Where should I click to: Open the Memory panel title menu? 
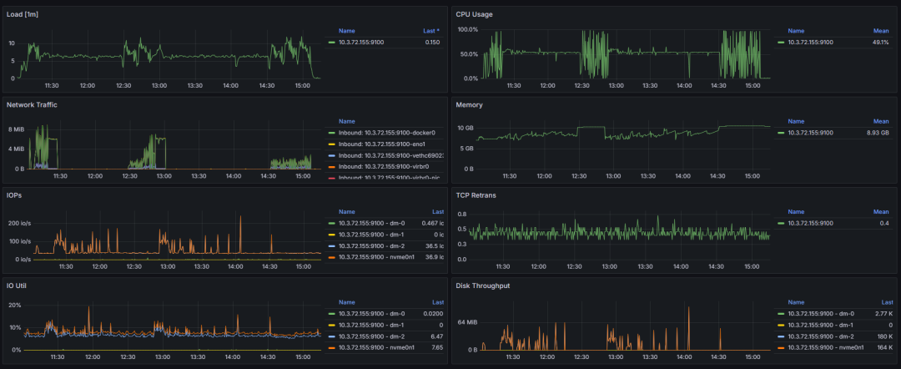click(469, 104)
